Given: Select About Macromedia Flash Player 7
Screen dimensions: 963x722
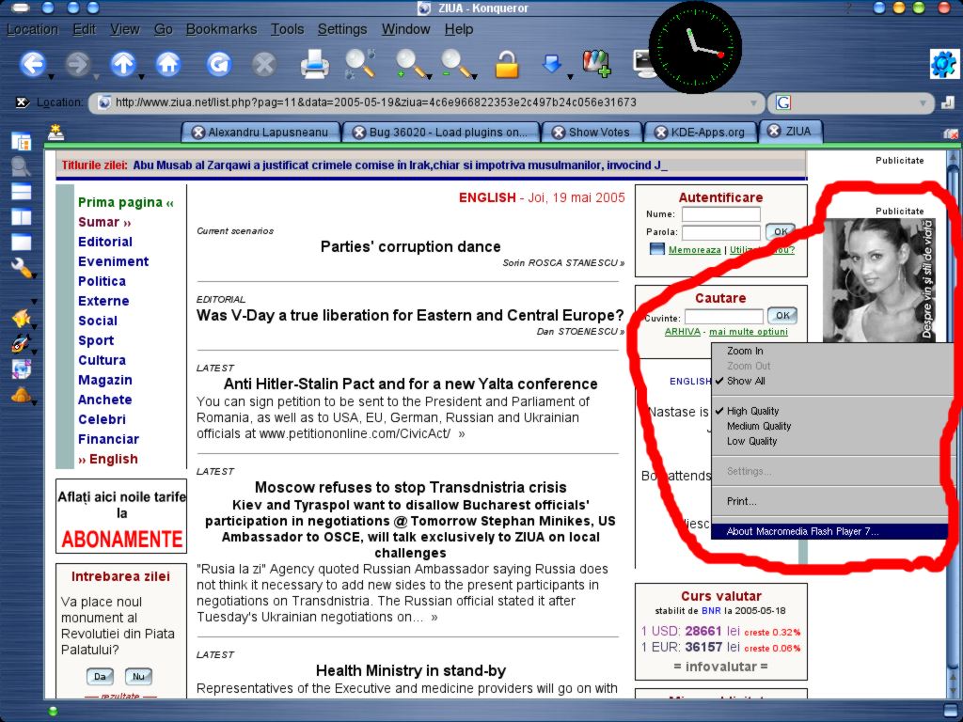Looking at the screenshot, I should click(830, 532).
